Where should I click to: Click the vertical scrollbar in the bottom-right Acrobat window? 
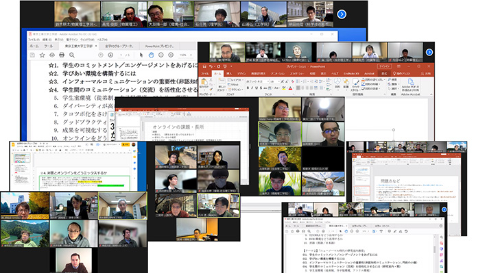tap(434, 250)
